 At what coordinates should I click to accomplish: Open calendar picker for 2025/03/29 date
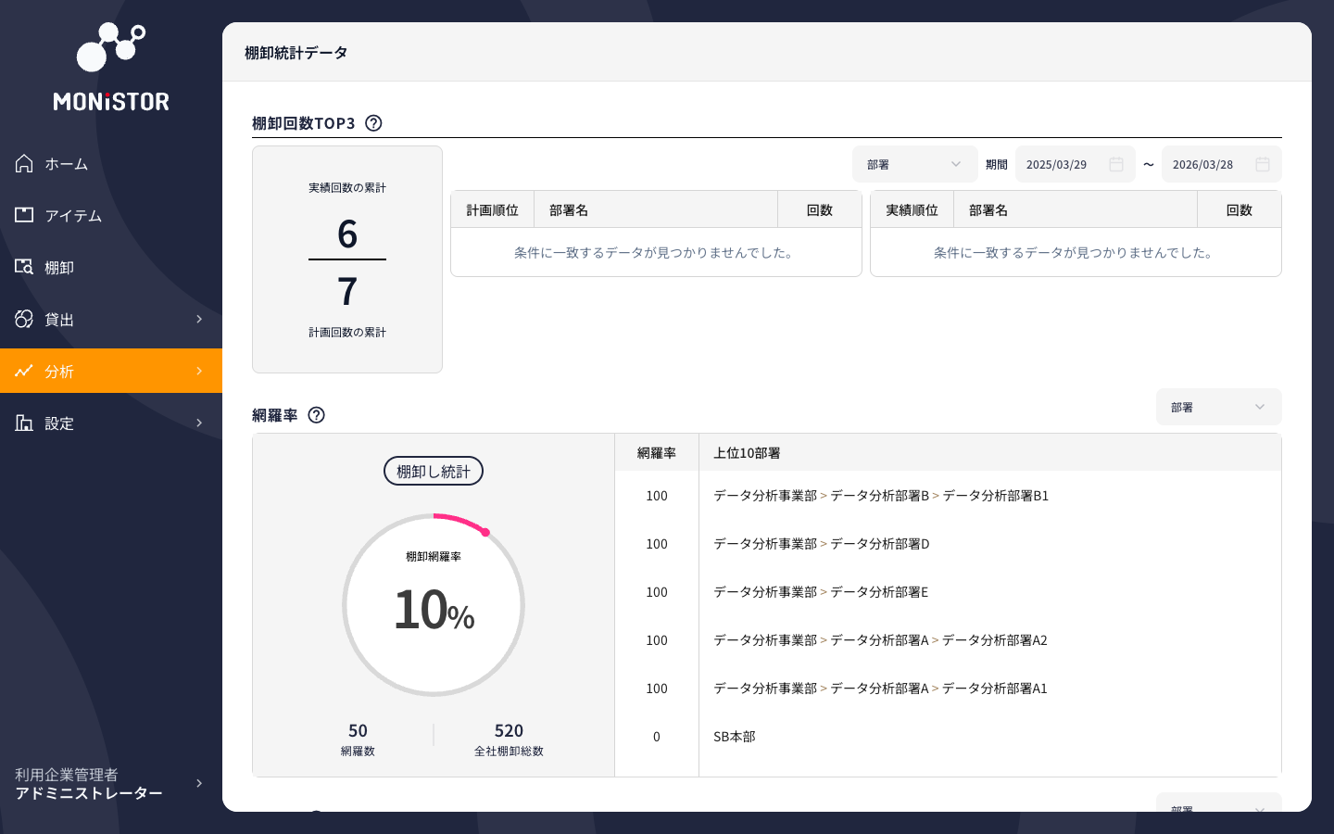(1116, 164)
